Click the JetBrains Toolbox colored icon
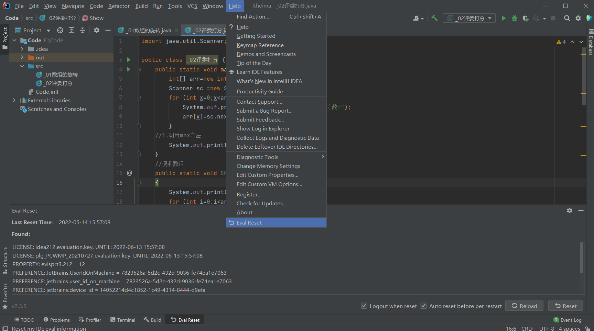 (x=589, y=18)
